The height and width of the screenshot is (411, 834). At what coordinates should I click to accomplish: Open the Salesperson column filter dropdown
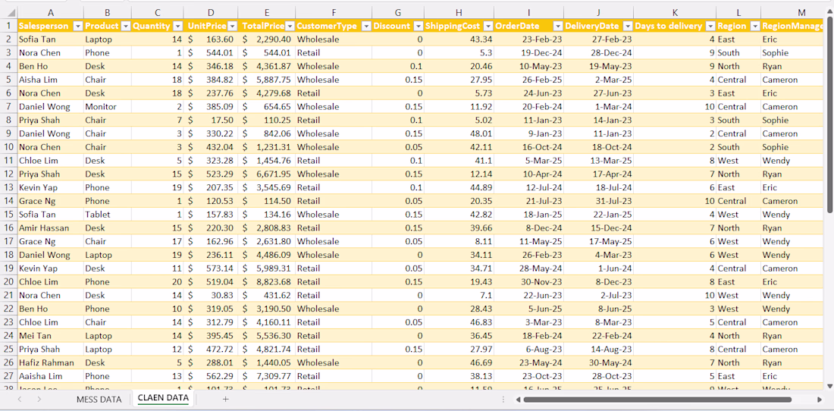(x=77, y=26)
